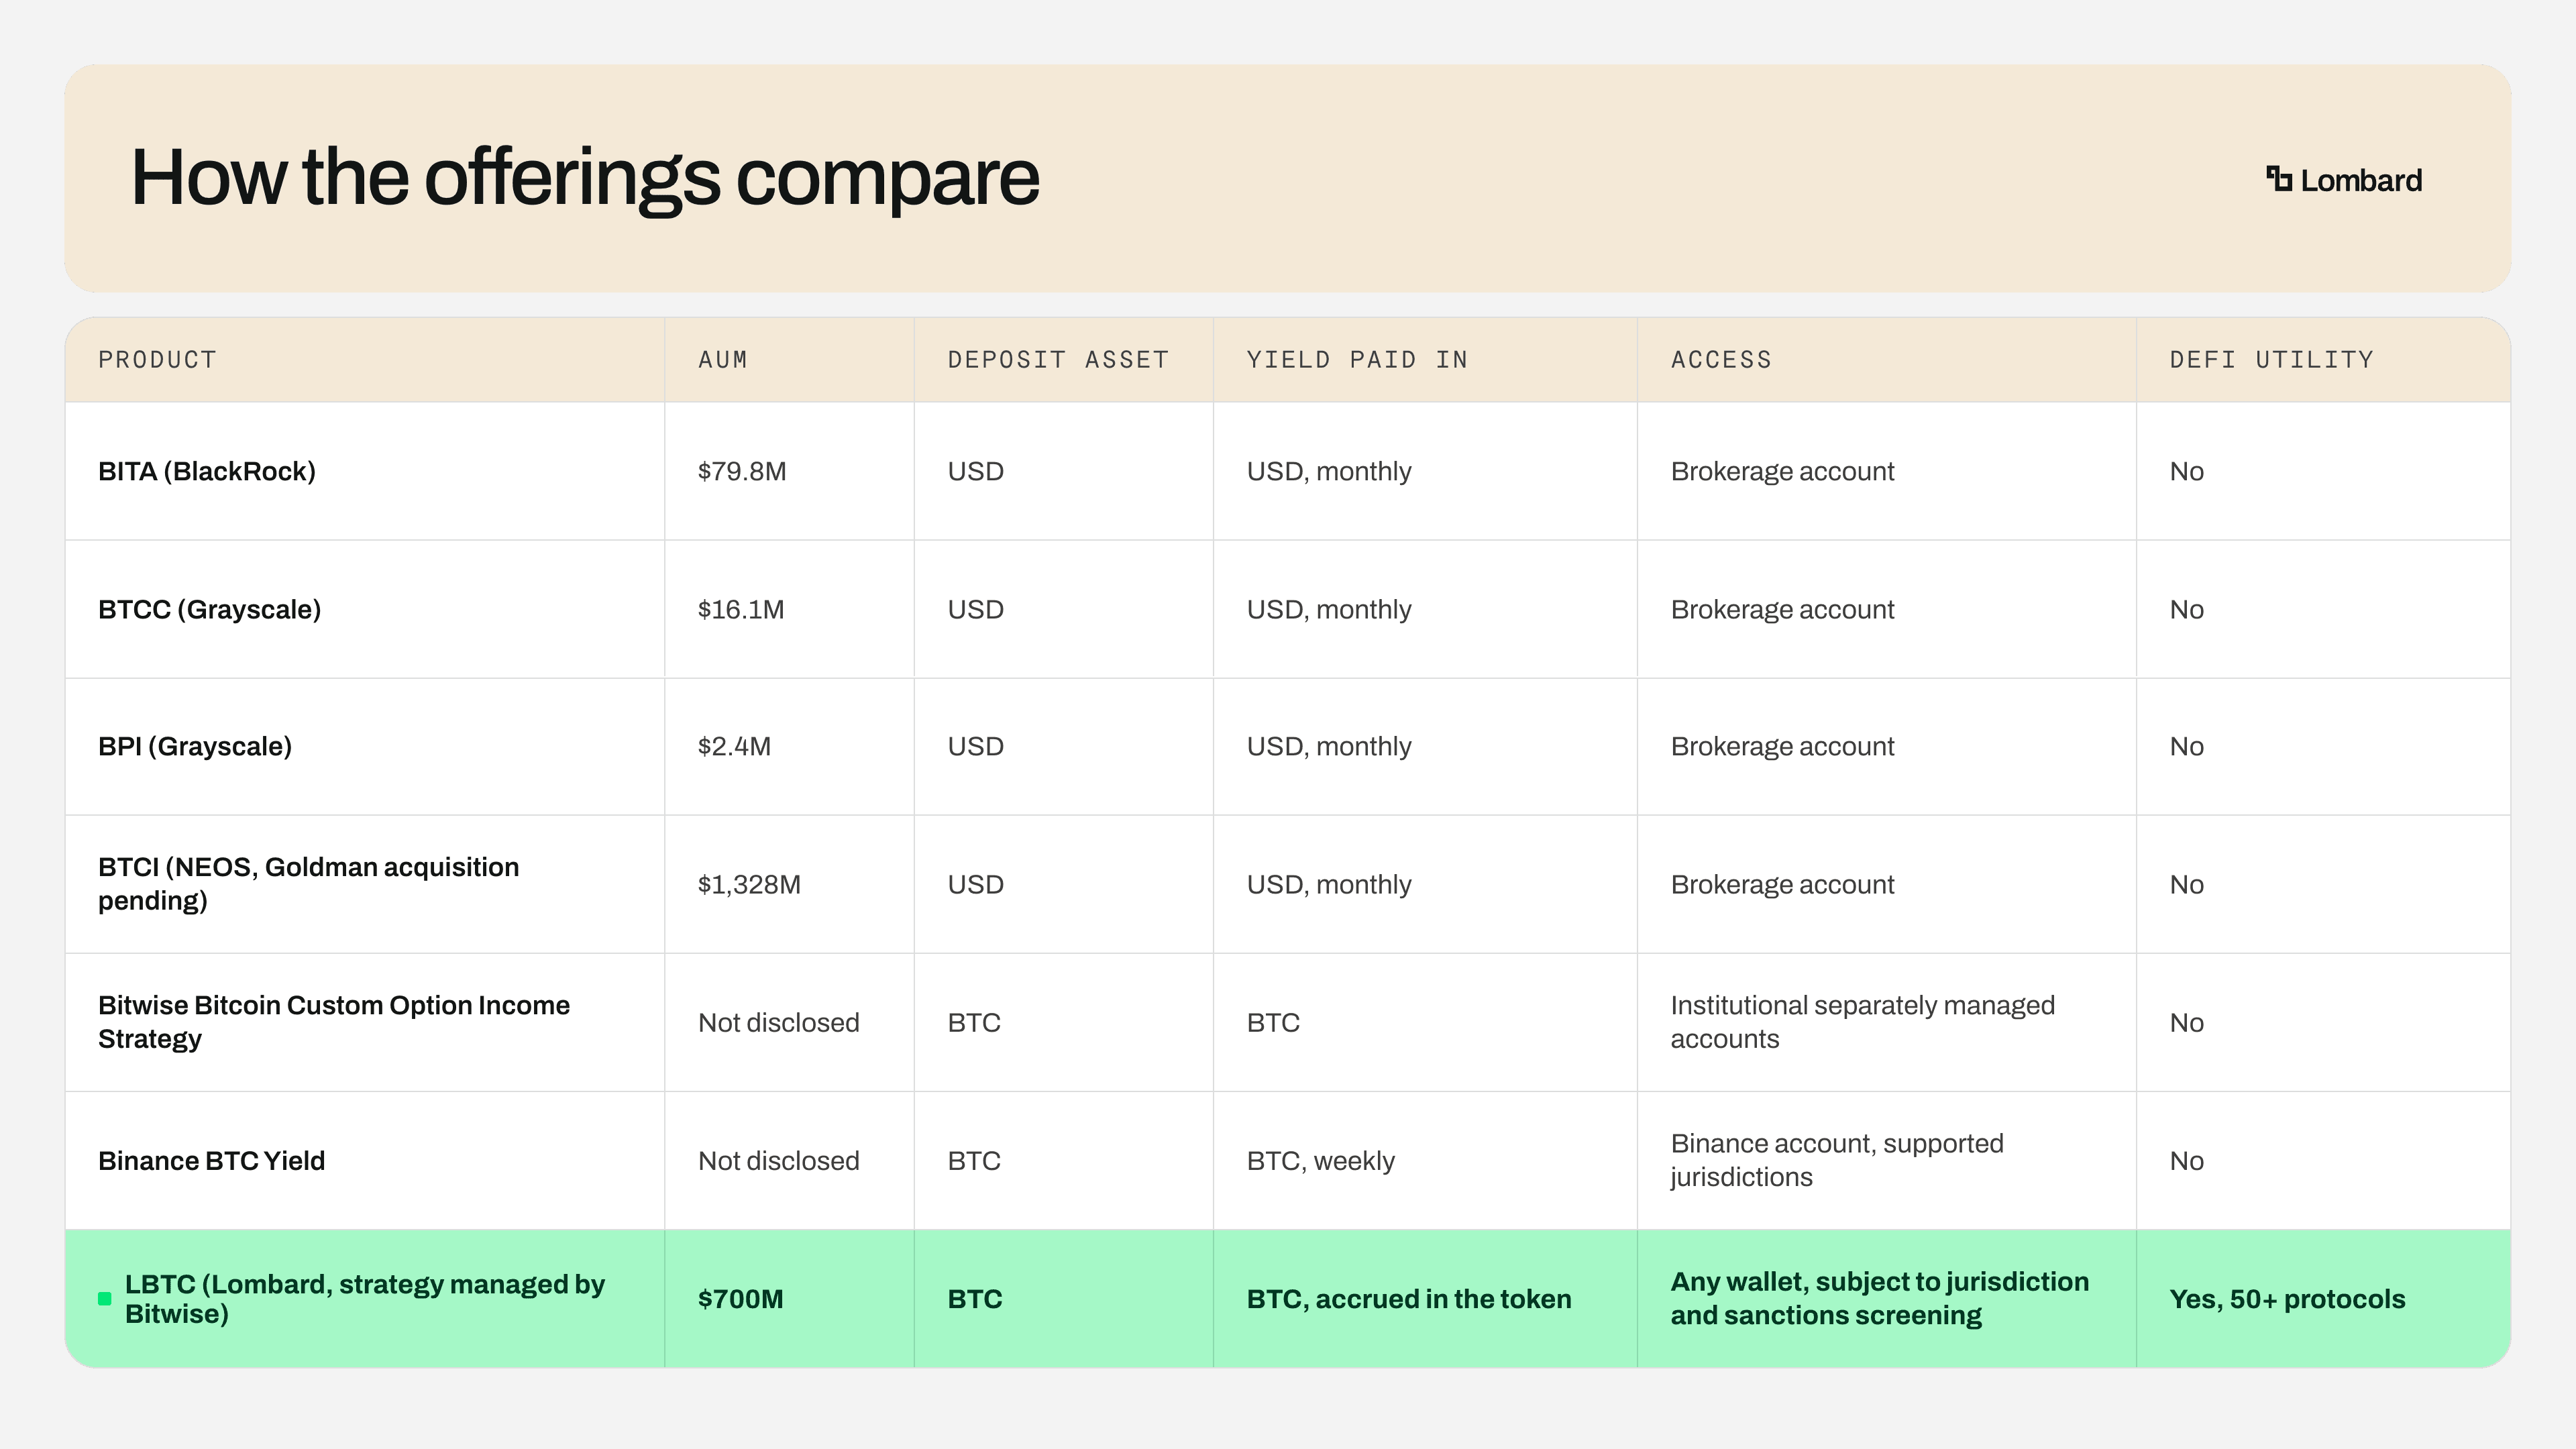Click BTCI (NEOS, Goldman acquisition pending) cell

coord(309,884)
